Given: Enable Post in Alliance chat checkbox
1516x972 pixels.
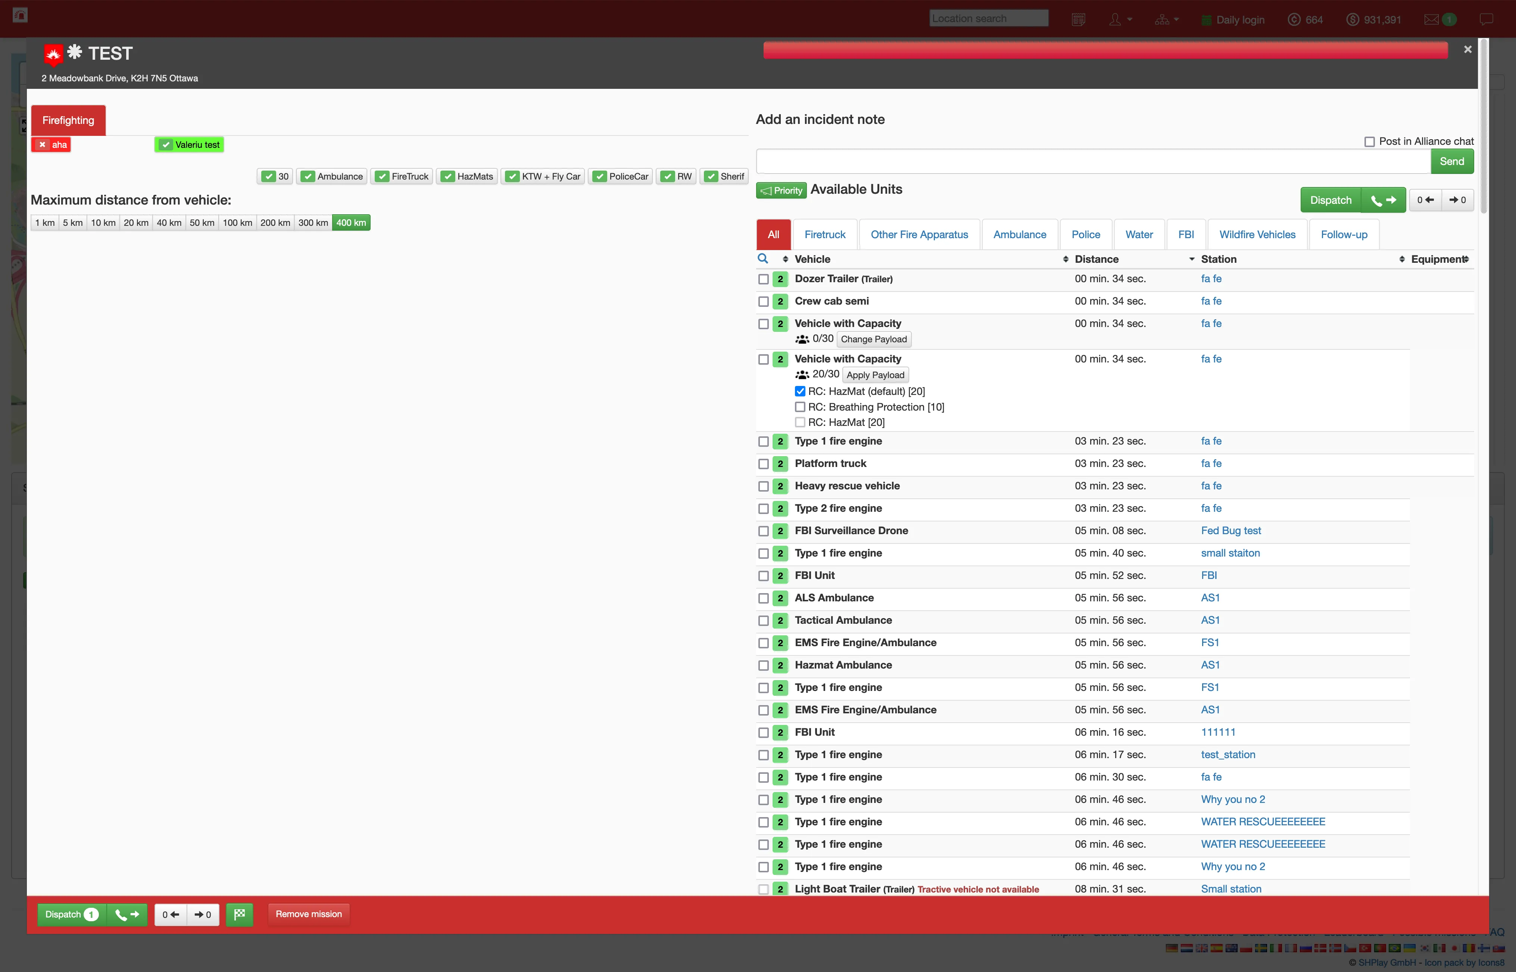Looking at the screenshot, I should tap(1370, 141).
